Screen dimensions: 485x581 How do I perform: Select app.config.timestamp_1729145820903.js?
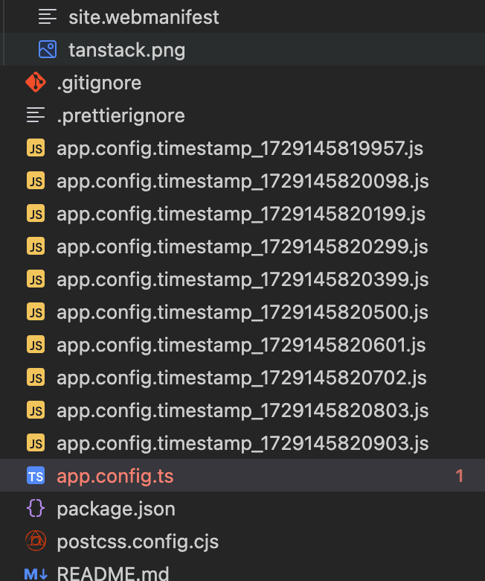(242, 443)
